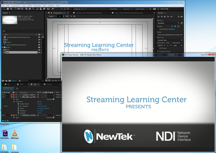Switch to the Comp 1 timeline tab
The width and height of the screenshot is (216, 153).
(x=48, y=84)
